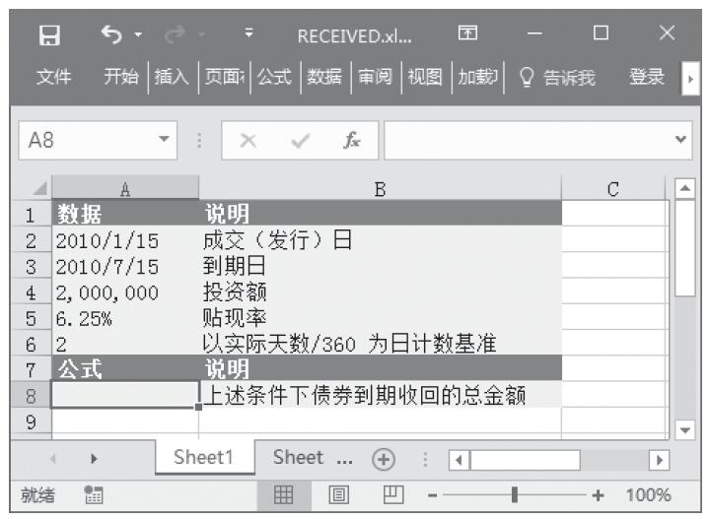Image resolution: width=710 pixels, height=519 pixels.
Task: Click the add new sheet plus icon
Action: click(x=380, y=458)
